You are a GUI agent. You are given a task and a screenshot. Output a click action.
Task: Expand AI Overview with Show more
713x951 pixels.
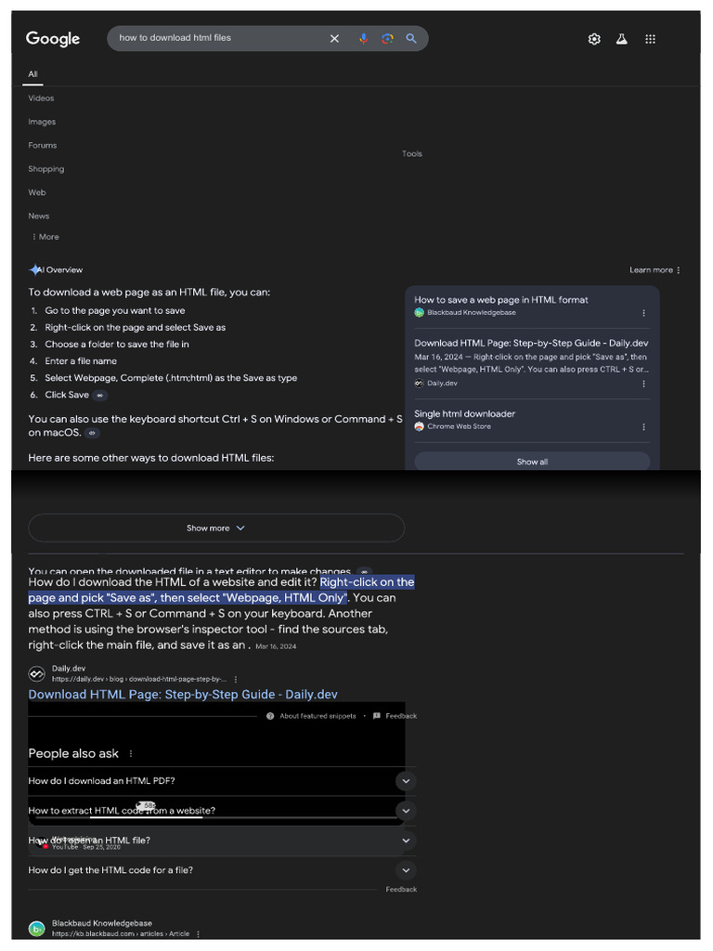pyautogui.click(x=216, y=528)
